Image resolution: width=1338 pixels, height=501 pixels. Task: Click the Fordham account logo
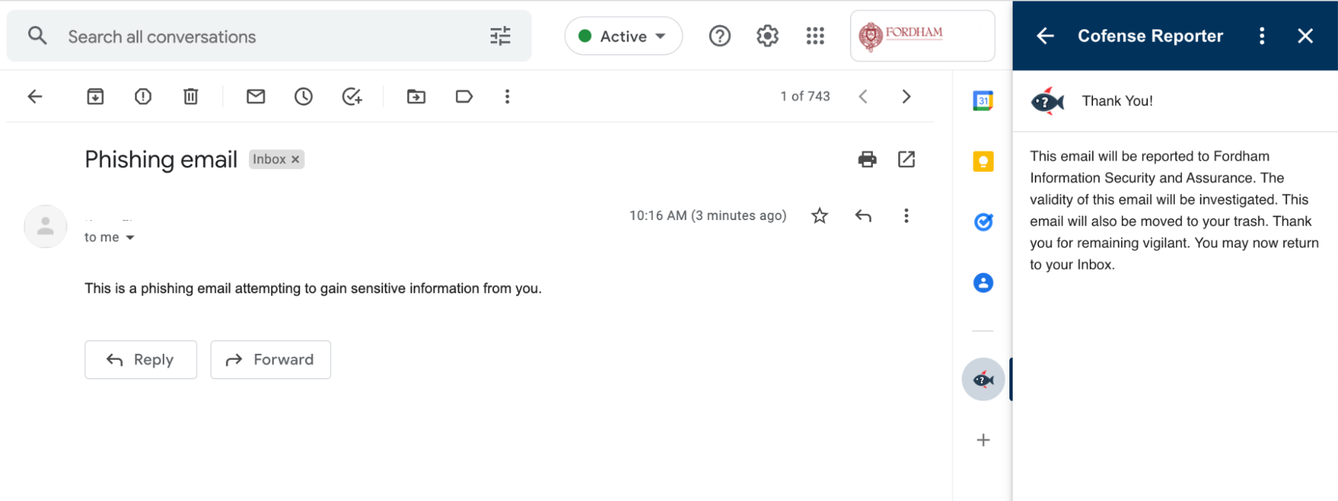click(x=922, y=36)
